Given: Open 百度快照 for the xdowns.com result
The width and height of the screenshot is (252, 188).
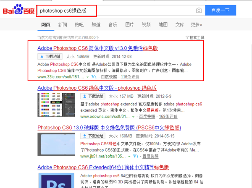Looking at the screenshot, I should 147,117.
